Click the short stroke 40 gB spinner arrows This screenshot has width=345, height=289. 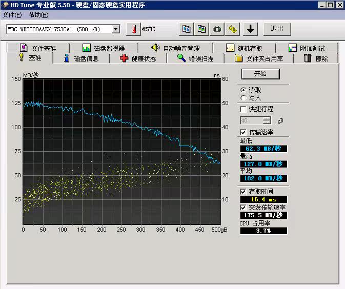point(267,120)
